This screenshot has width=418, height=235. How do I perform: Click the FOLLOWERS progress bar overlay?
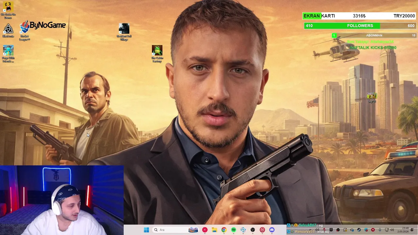point(360,26)
